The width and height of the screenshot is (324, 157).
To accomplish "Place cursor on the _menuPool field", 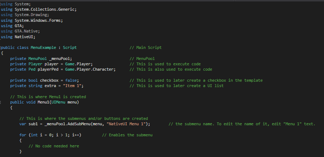I will click(x=60, y=59).
